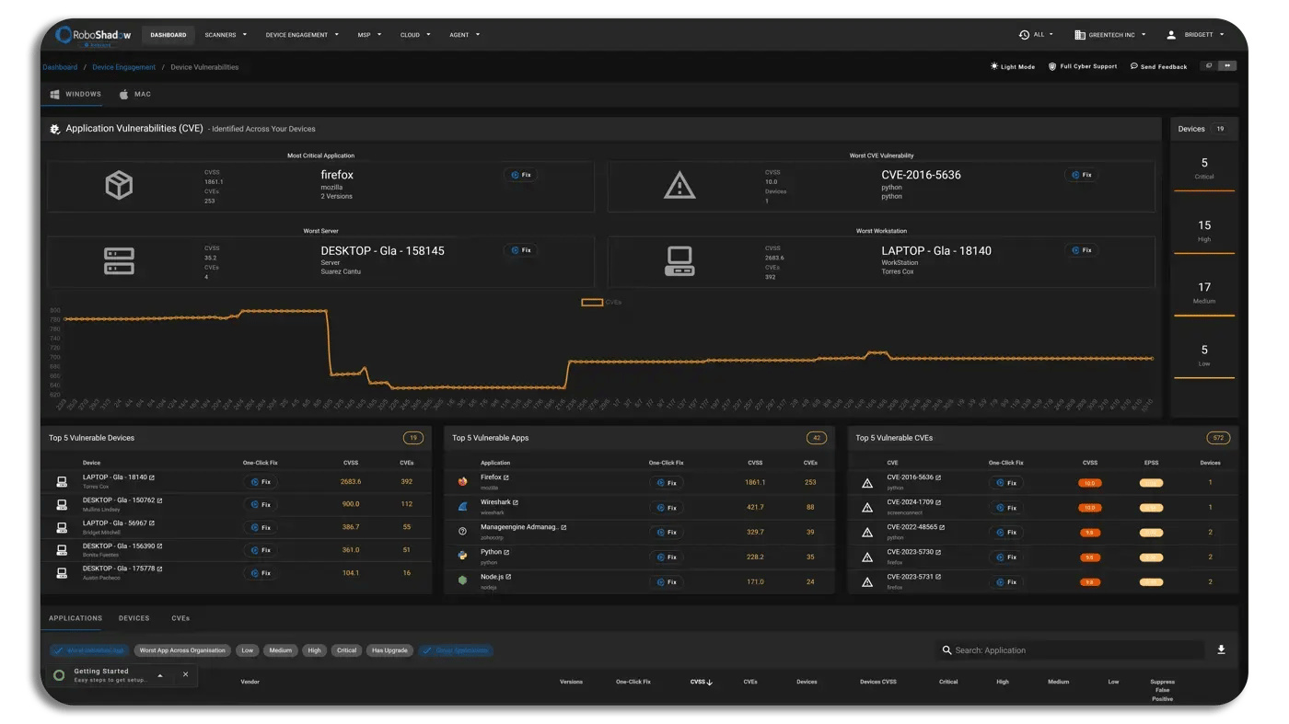Viewport: 1289px width, 724px height.
Task: Click Send Feedback link
Action: [1157, 67]
